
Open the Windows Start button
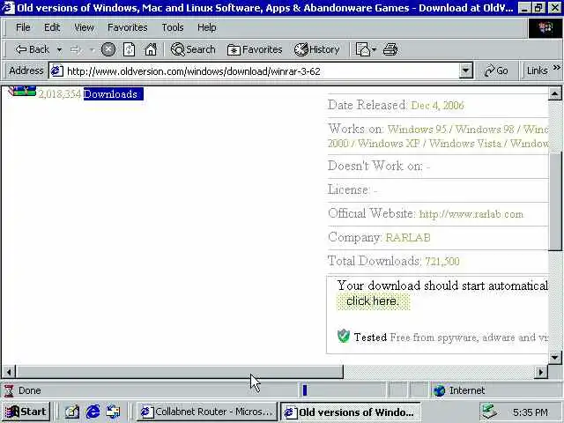(26, 412)
